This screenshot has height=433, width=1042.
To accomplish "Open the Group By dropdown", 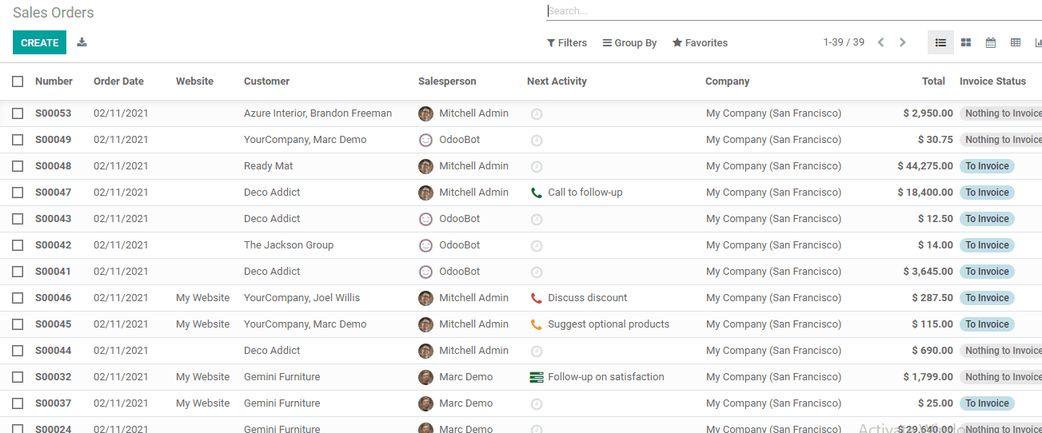I will pyautogui.click(x=629, y=43).
